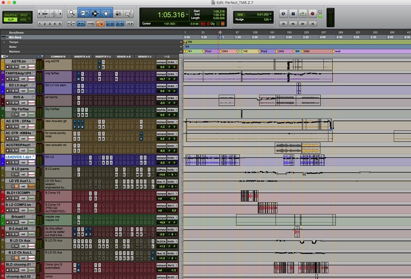The height and width of the screenshot is (279, 411).
Task: Open Grid value dropdown
Action: [271, 14]
